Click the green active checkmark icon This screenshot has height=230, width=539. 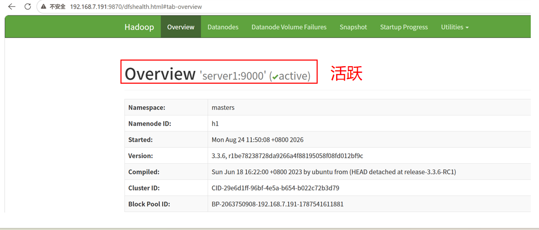[275, 78]
